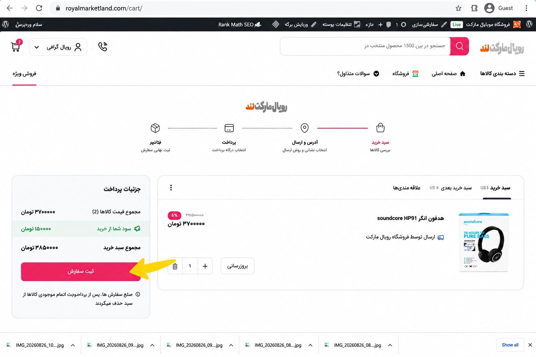Open the دسته بندی کالاها categories menu
This screenshot has height=357, width=536.
502,74
